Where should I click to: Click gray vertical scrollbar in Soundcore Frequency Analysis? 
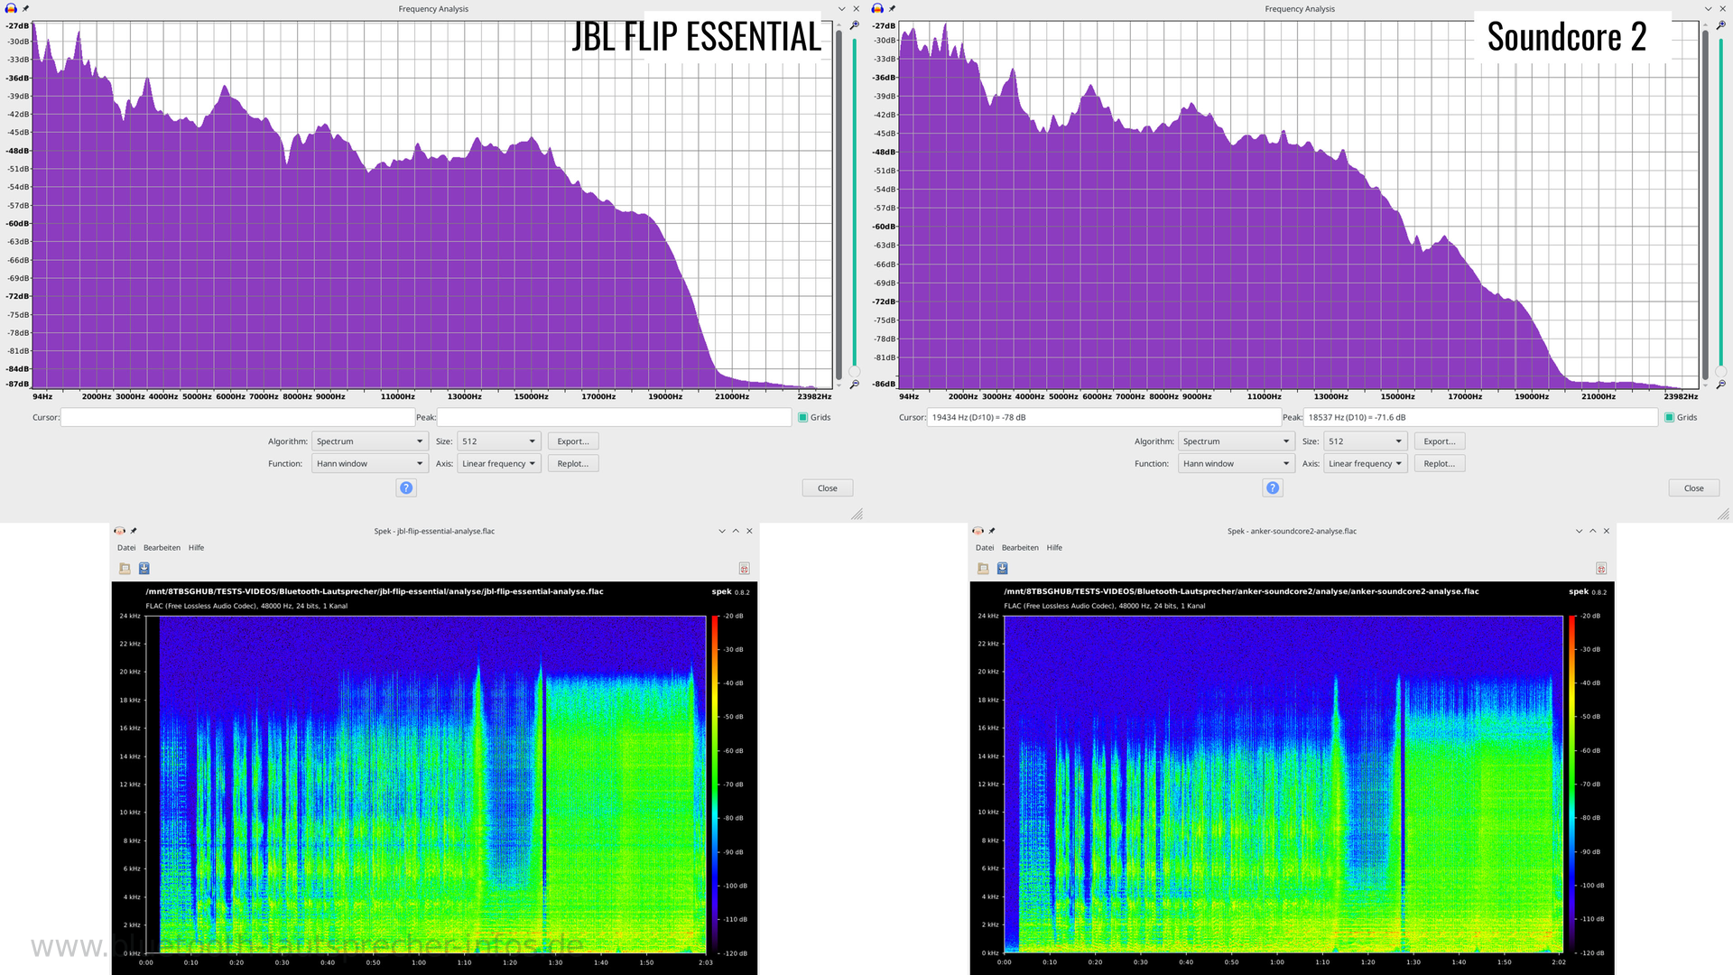click(x=1705, y=204)
